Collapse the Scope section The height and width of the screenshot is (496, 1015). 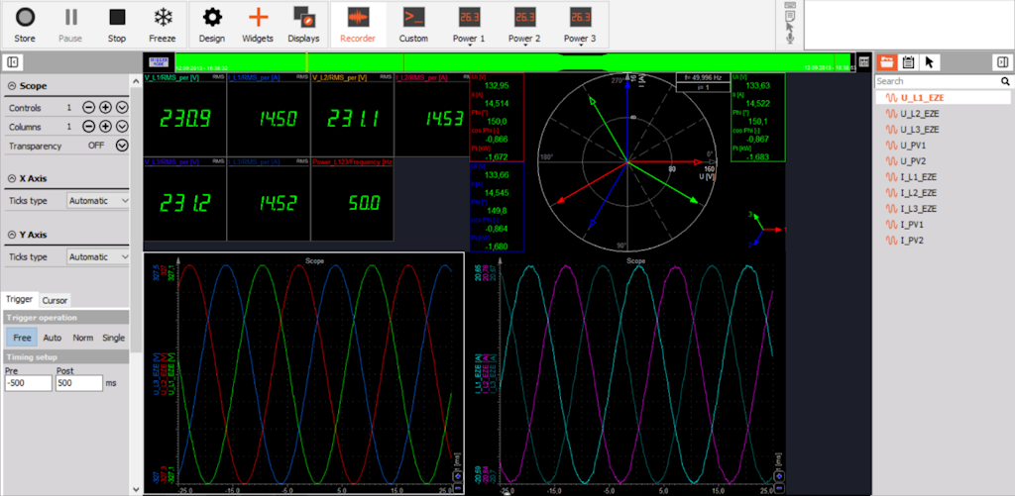(x=12, y=86)
